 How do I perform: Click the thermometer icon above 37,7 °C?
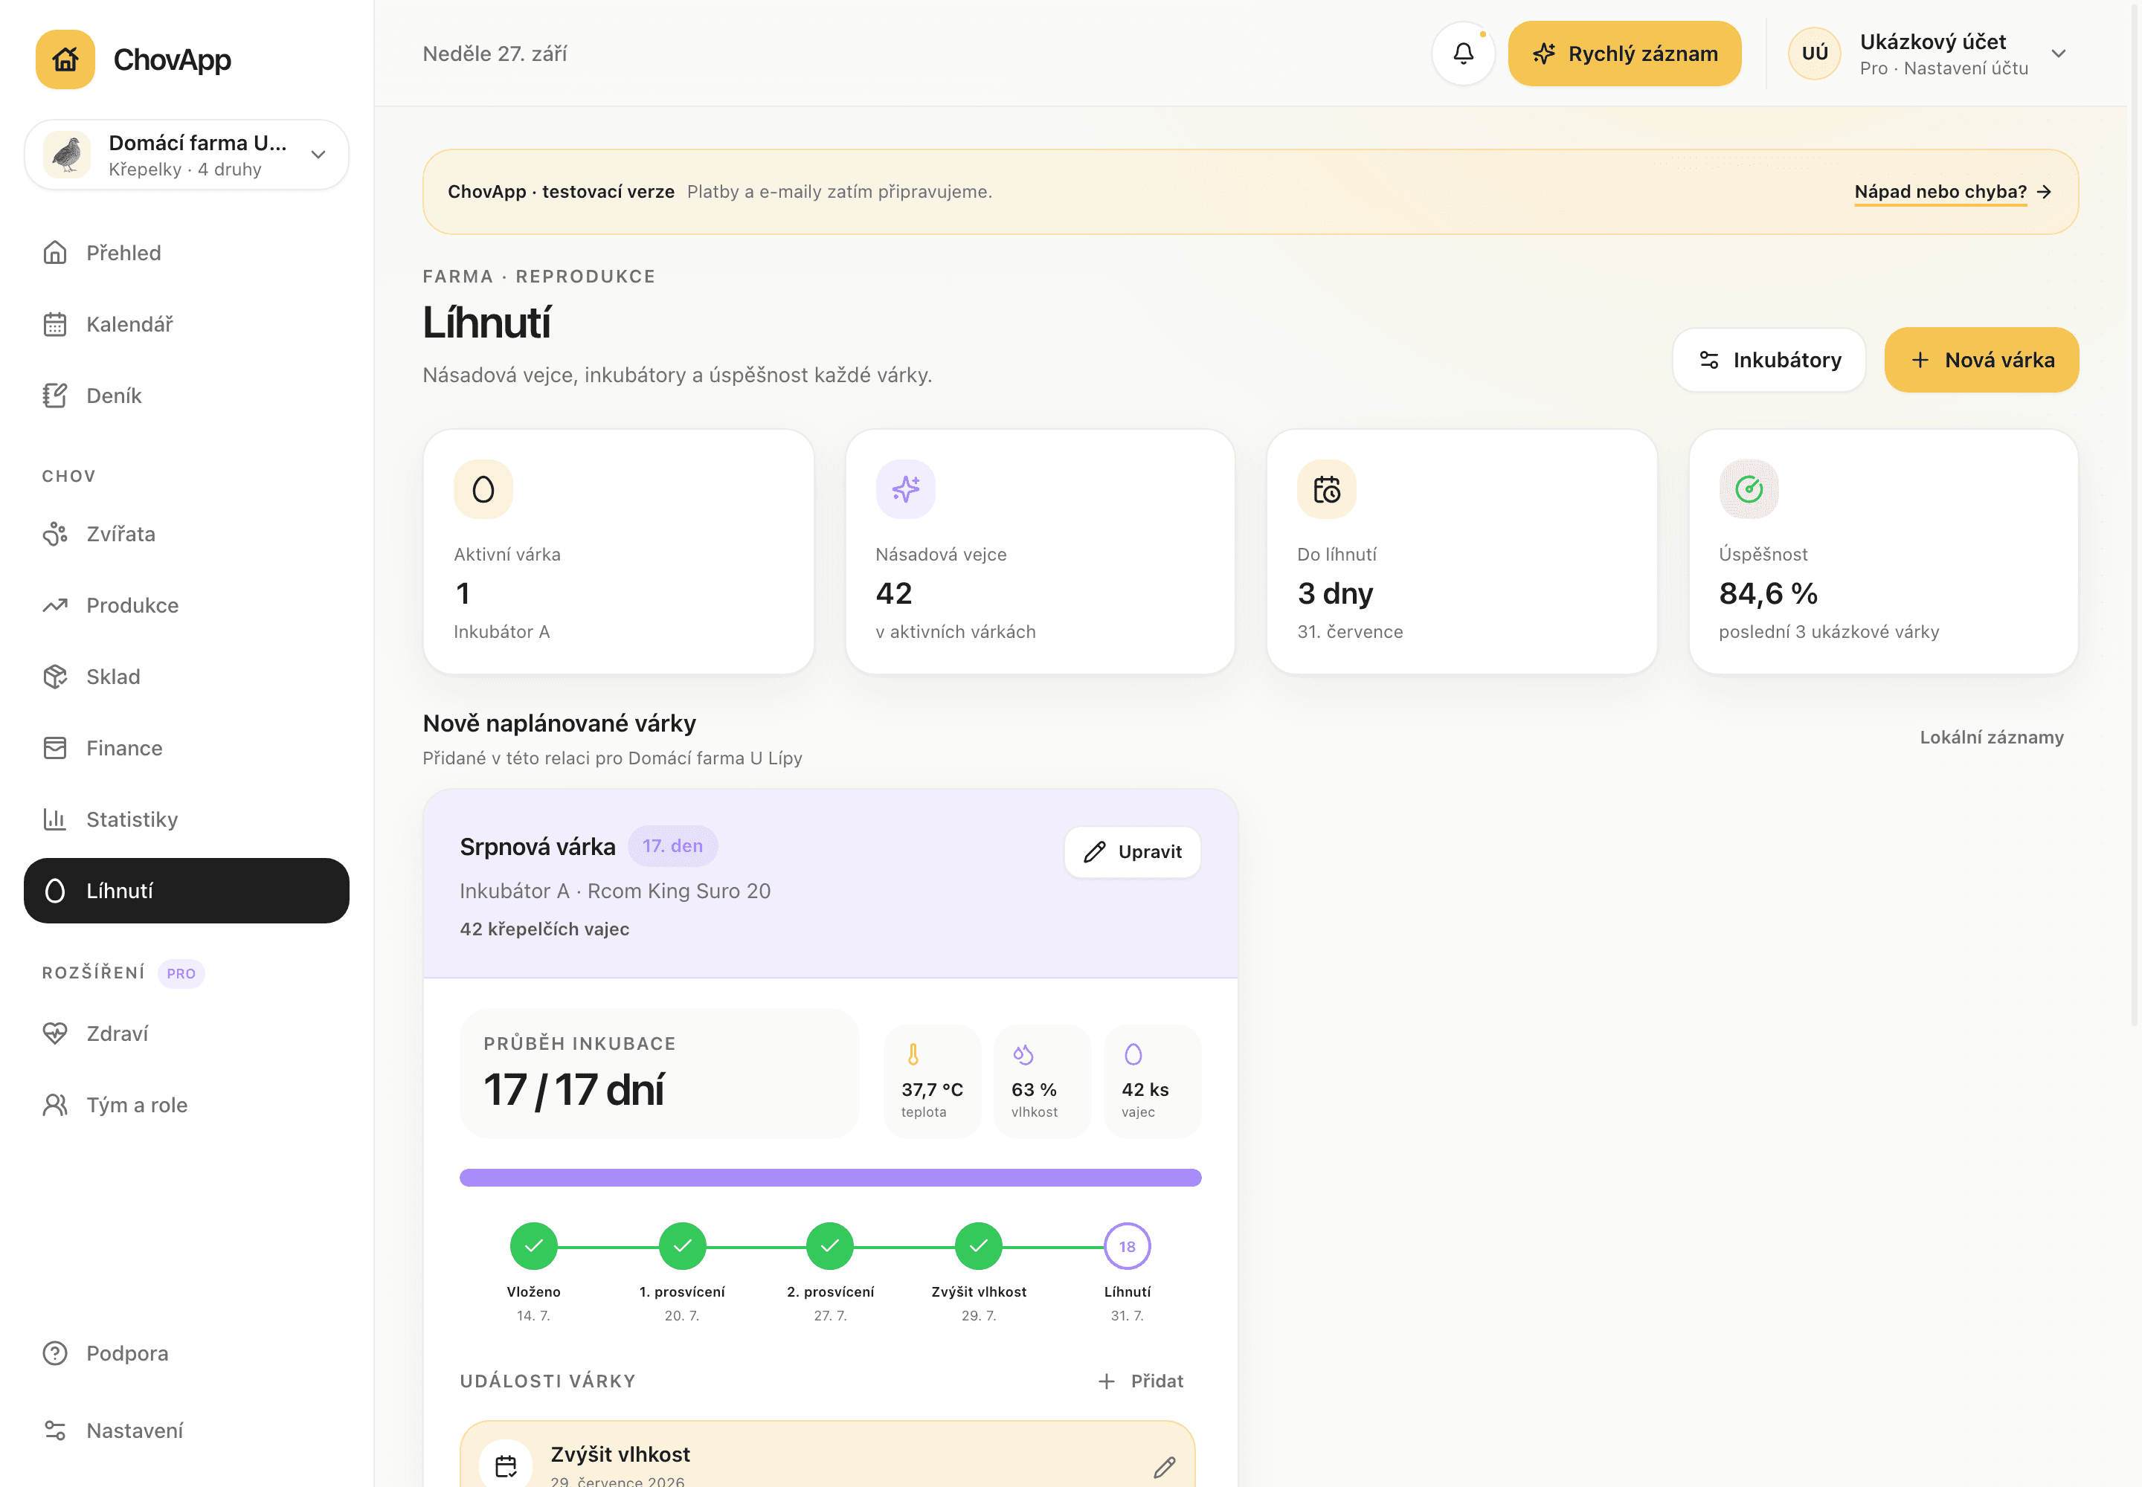(913, 1054)
